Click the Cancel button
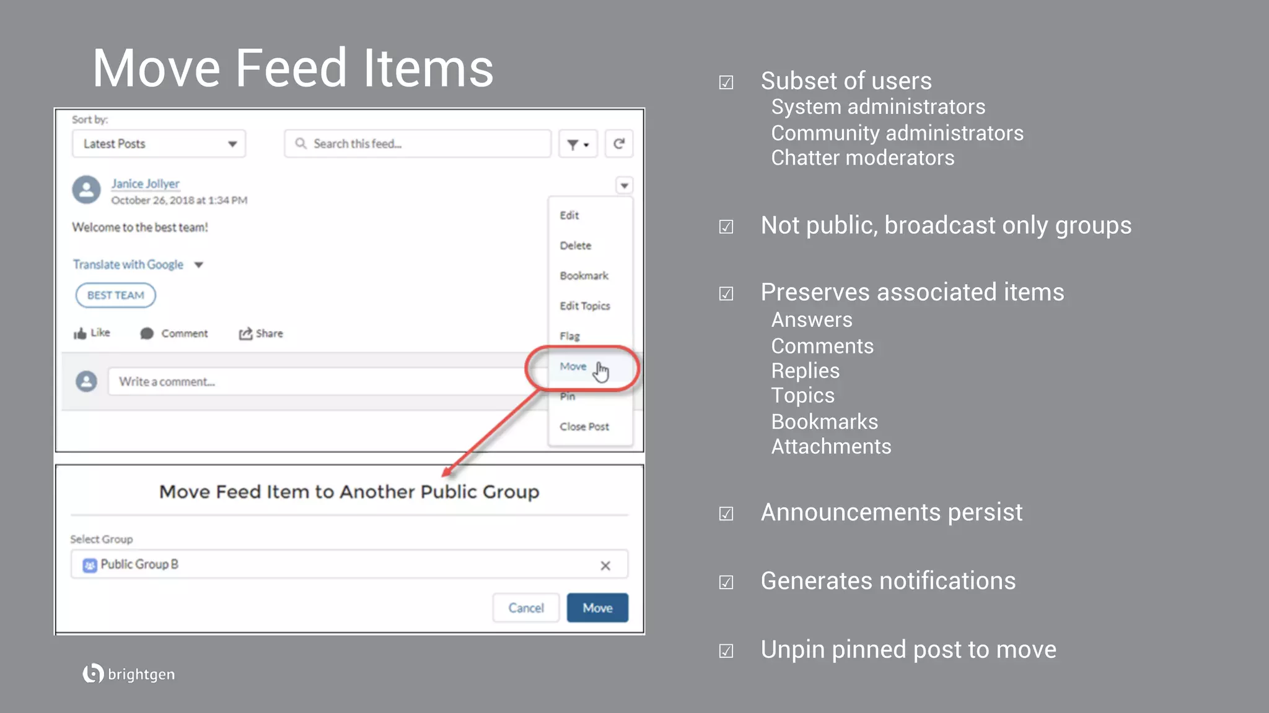 pos(526,608)
